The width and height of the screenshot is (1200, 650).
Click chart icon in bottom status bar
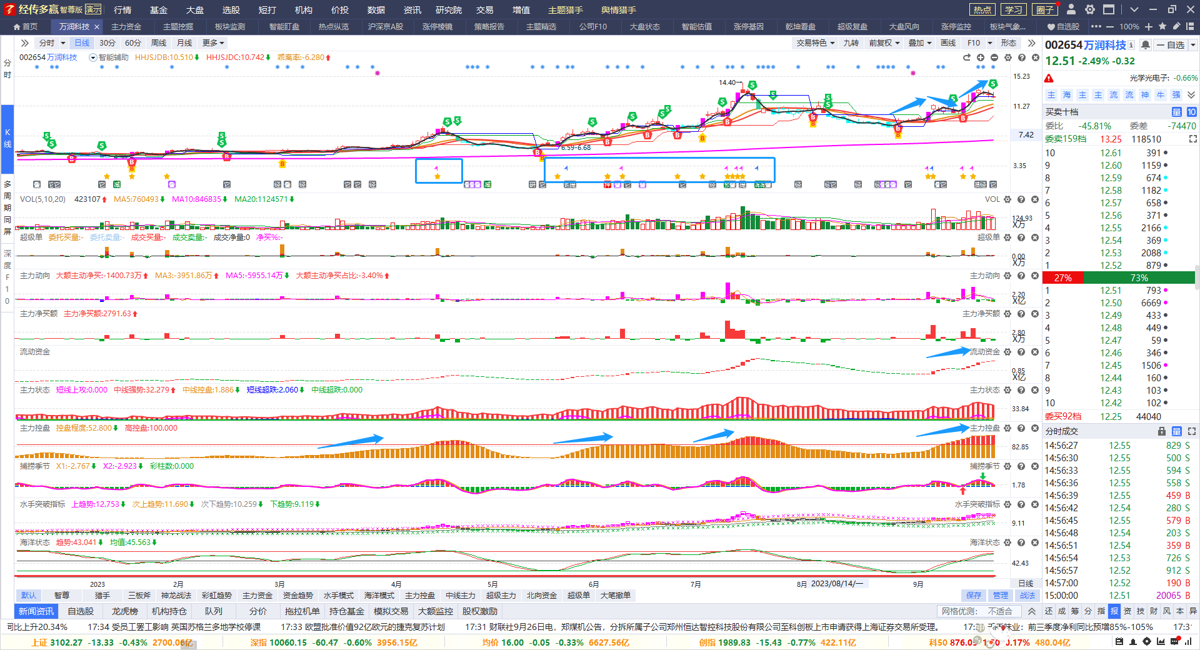[1161, 641]
